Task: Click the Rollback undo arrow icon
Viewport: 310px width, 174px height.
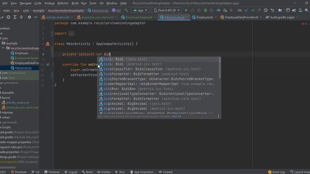Action: pyautogui.click(x=272, y=10)
